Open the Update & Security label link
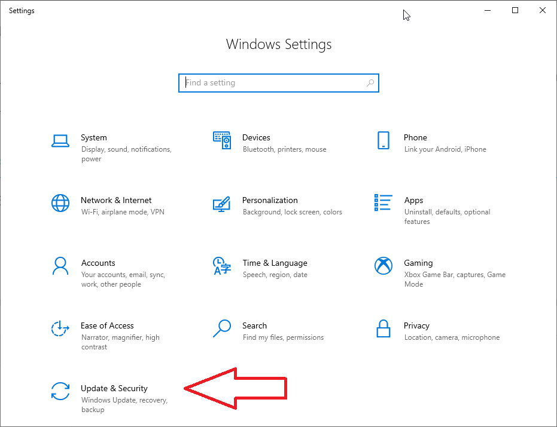The height and width of the screenshot is (427, 557). [x=114, y=389]
